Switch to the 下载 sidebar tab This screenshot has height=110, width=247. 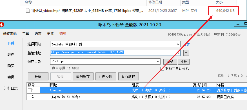[x=11, y=43]
